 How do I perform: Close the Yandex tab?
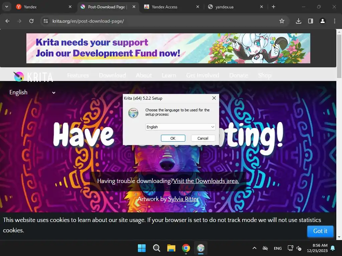pos(70,7)
